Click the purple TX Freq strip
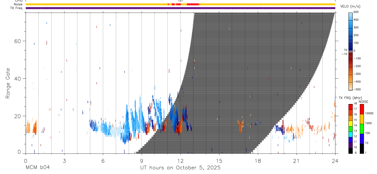The image size is (377, 174). tap(181, 8)
